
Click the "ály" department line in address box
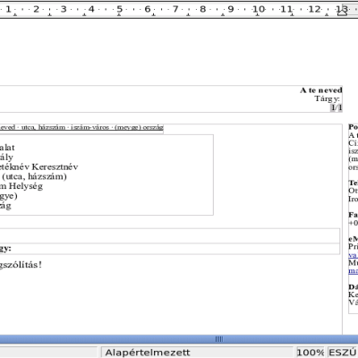tap(6, 158)
